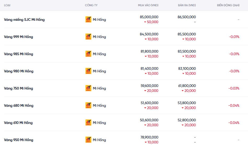Open the Vàng 750 Mi Hồng entry
Screen dimensions: 248x145
coord(19,88)
